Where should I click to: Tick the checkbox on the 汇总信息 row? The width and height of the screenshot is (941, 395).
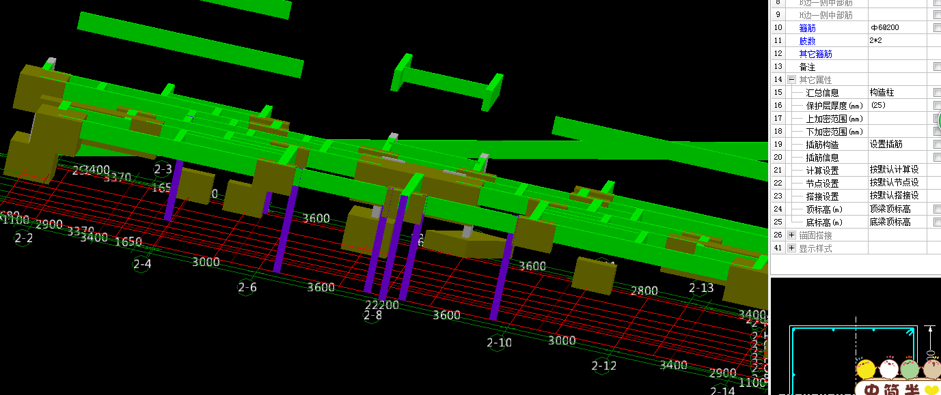pos(938,92)
